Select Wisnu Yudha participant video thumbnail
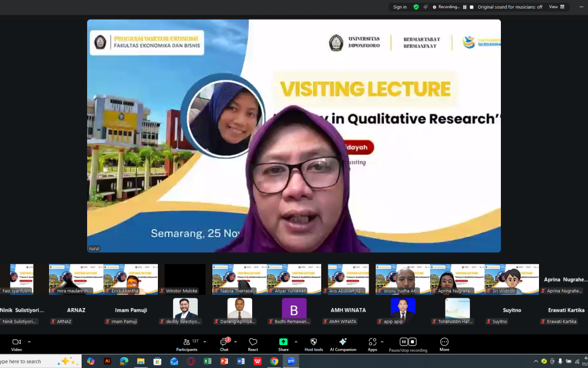 (x=402, y=279)
